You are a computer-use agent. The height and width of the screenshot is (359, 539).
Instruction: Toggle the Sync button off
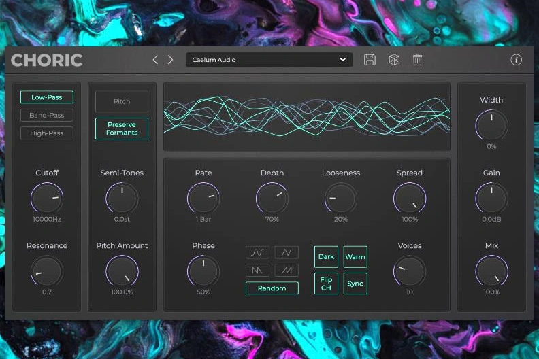coord(355,284)
